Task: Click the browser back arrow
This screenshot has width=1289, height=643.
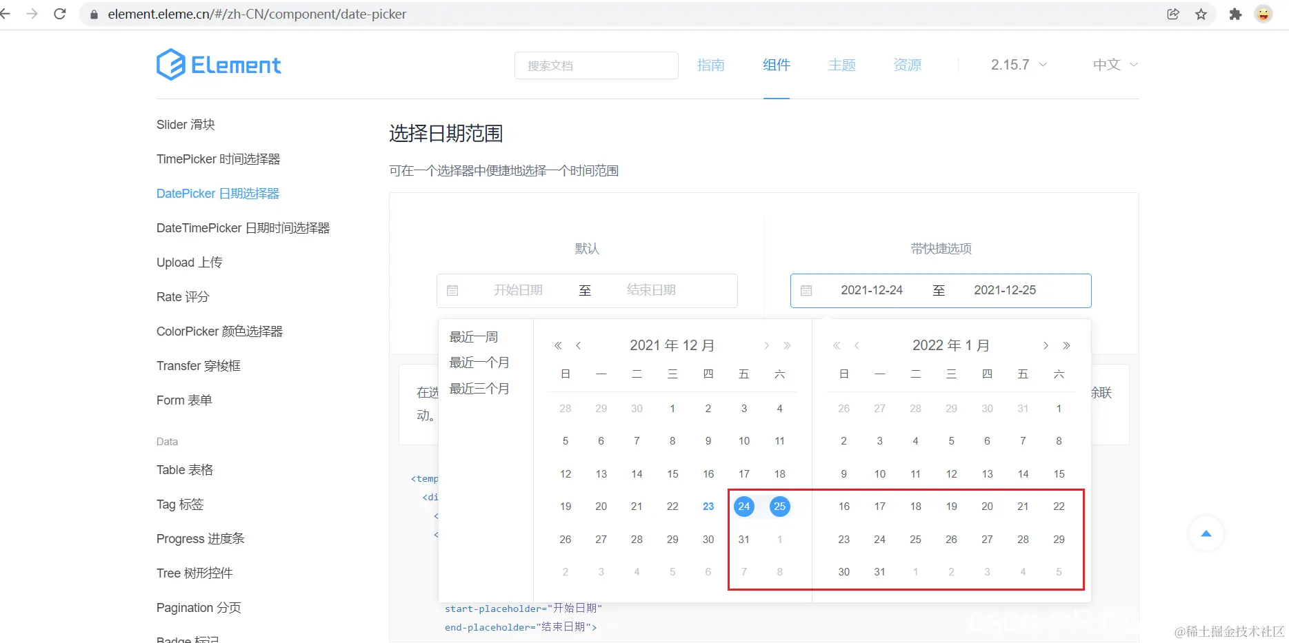Action: click(6, 14)
